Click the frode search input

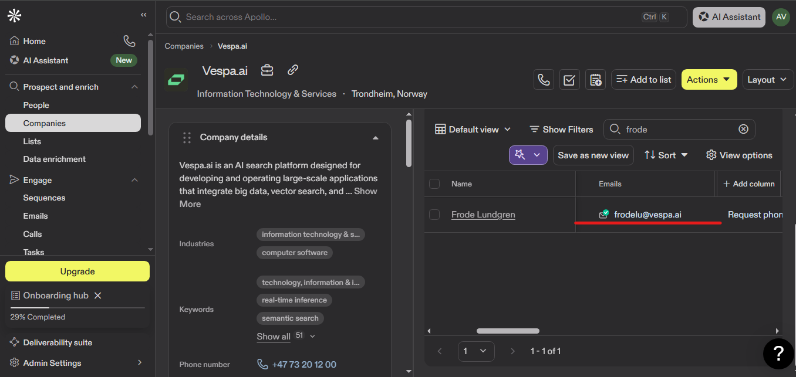679,129
